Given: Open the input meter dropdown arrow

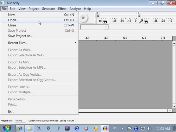Looking at the screenshot, I should [146, 22].
